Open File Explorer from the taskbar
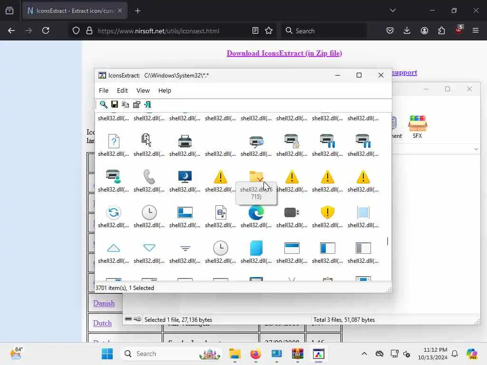487x365 pixels. pyautogui.click(x=235, y=354)
